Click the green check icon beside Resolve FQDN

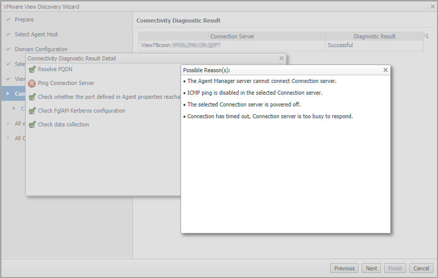pyautogui.click(x=32, y=70)
